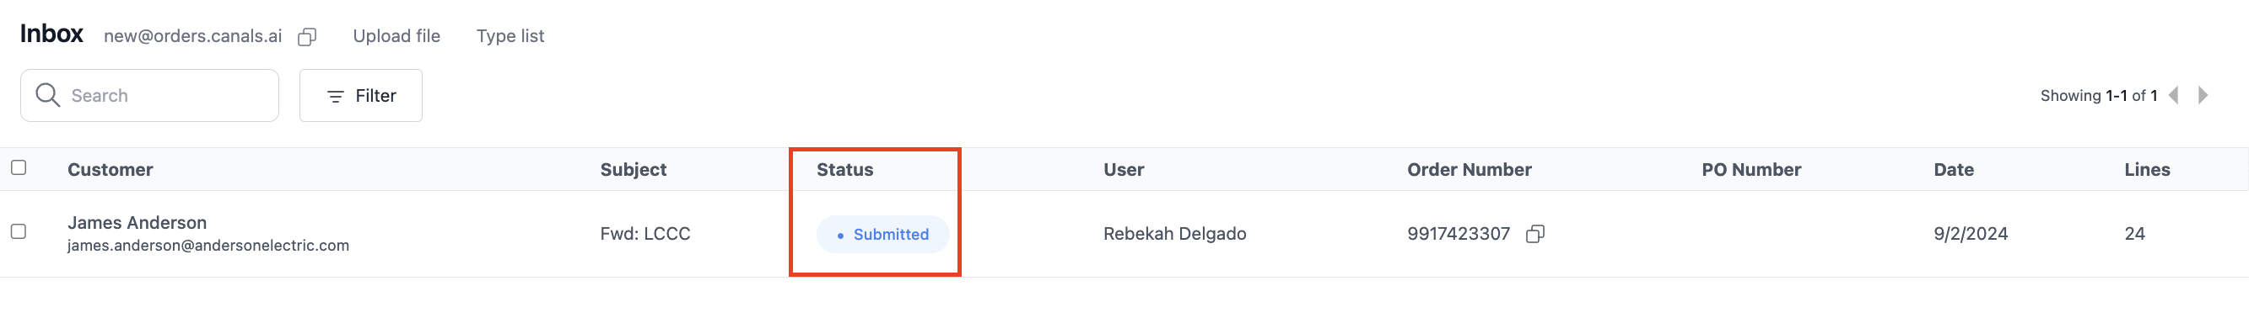This screenshot has width=2249, height=318.
Task: Sort by the Status column header
Action: [844, 170]
